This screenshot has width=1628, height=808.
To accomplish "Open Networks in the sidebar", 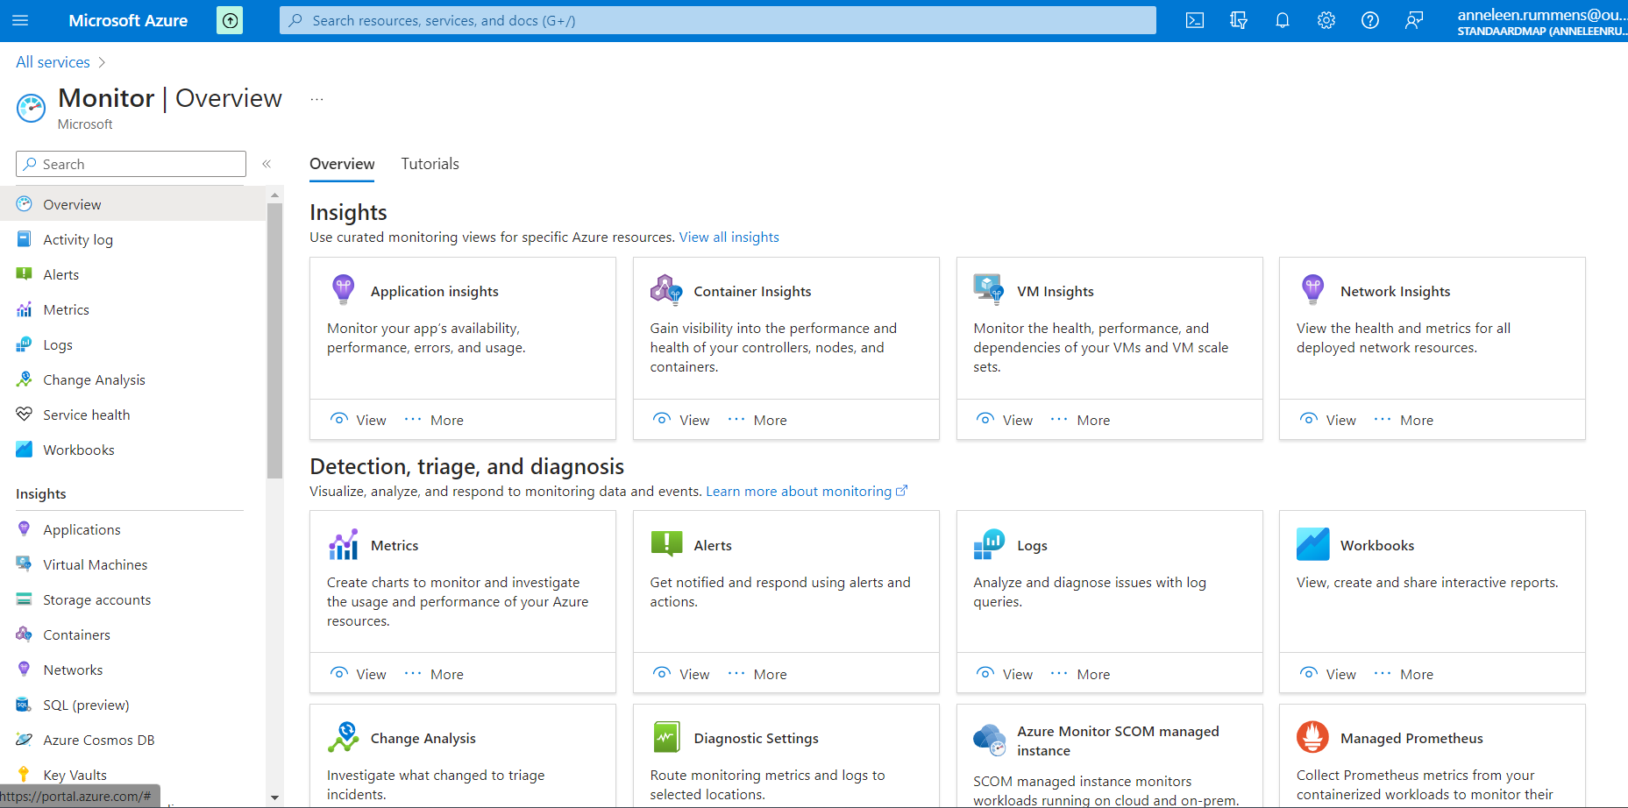I will click(132, 670).
